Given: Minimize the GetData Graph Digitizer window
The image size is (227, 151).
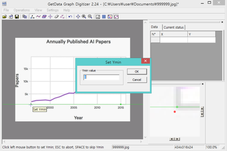Looking at the screenshot, I should (202, 3).
